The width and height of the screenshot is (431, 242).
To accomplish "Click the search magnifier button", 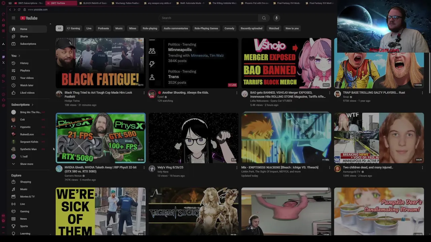I will click(264, 18).
